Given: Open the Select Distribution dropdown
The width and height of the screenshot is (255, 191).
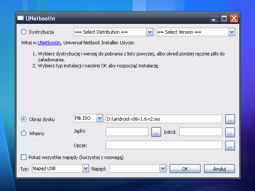Looking at the screenshot, I should tap(113, 32).
